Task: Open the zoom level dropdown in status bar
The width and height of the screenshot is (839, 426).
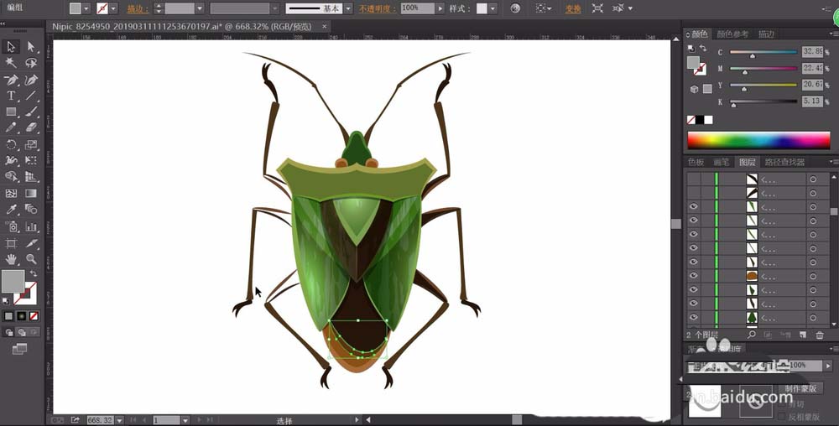Action: [x=119, y=419]
